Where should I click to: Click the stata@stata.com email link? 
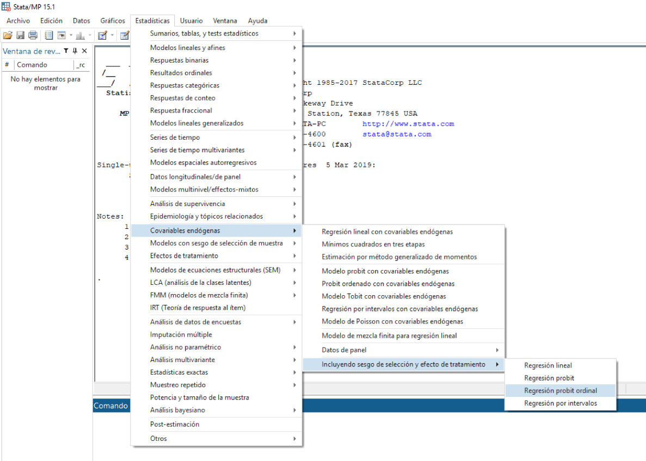tap(397, 134)
